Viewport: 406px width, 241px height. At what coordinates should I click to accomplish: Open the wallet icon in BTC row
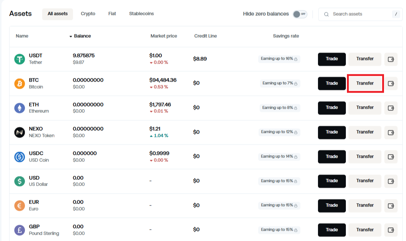coord(391,84)
